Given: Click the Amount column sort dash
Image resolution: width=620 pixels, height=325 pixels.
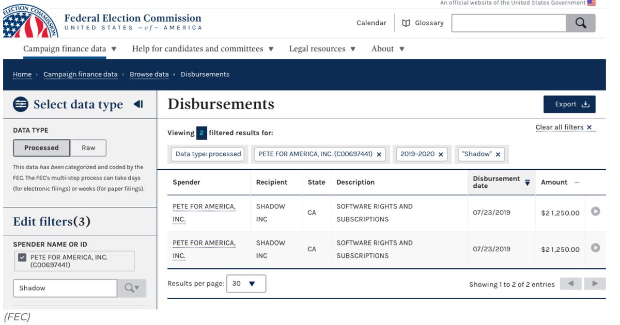Looking at the screenshot, I should point(577,183).
